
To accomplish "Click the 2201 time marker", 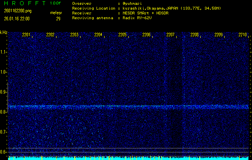I will 26,35.
